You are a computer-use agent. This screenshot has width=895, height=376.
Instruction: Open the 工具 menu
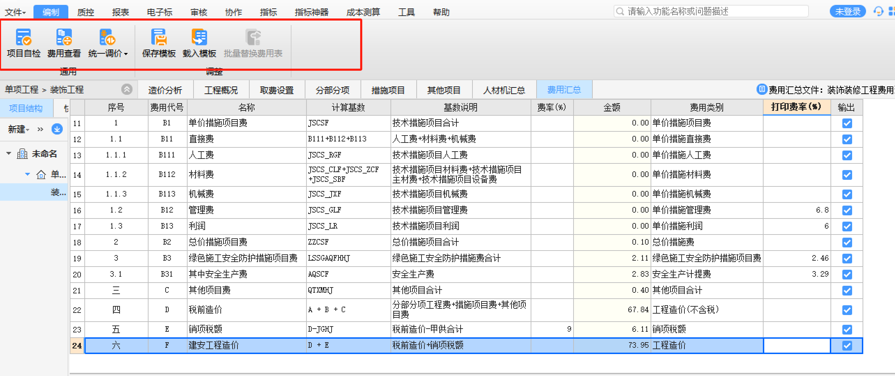[x=406, y=12]
